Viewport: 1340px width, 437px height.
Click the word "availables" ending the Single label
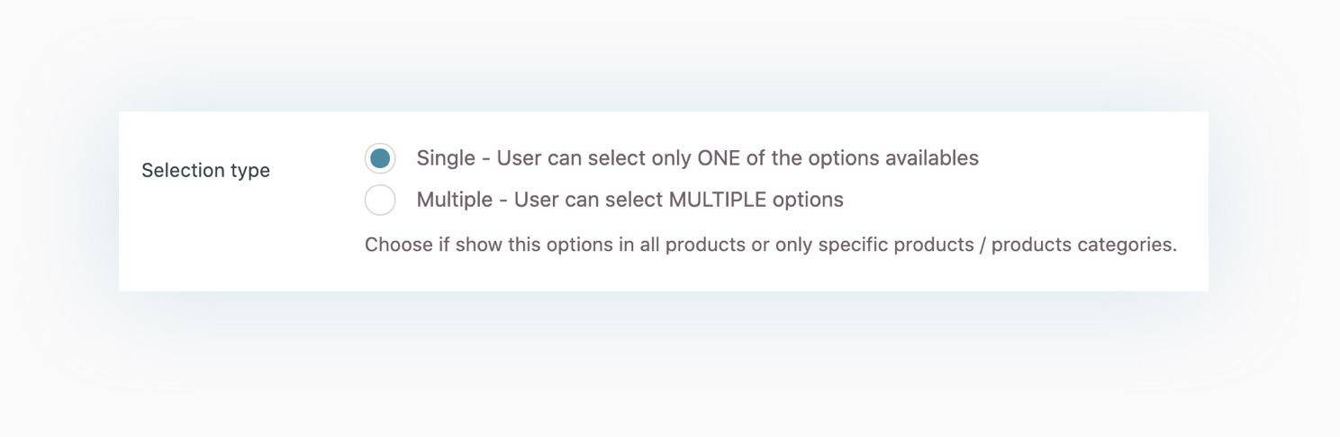[931, 159]
